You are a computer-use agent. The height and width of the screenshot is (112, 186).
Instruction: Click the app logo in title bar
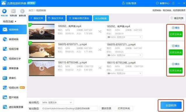click(x=3, y=3)
